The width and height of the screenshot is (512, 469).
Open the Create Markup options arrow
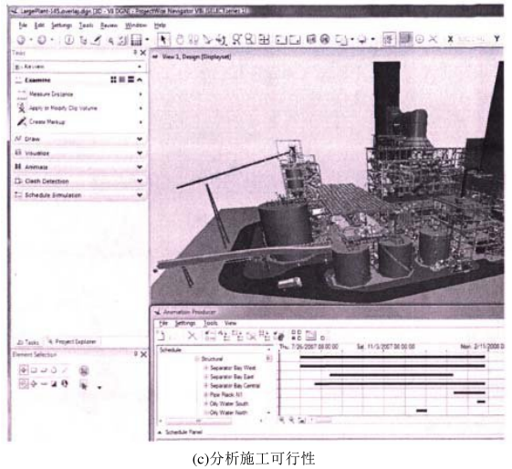tap(141, 122)
